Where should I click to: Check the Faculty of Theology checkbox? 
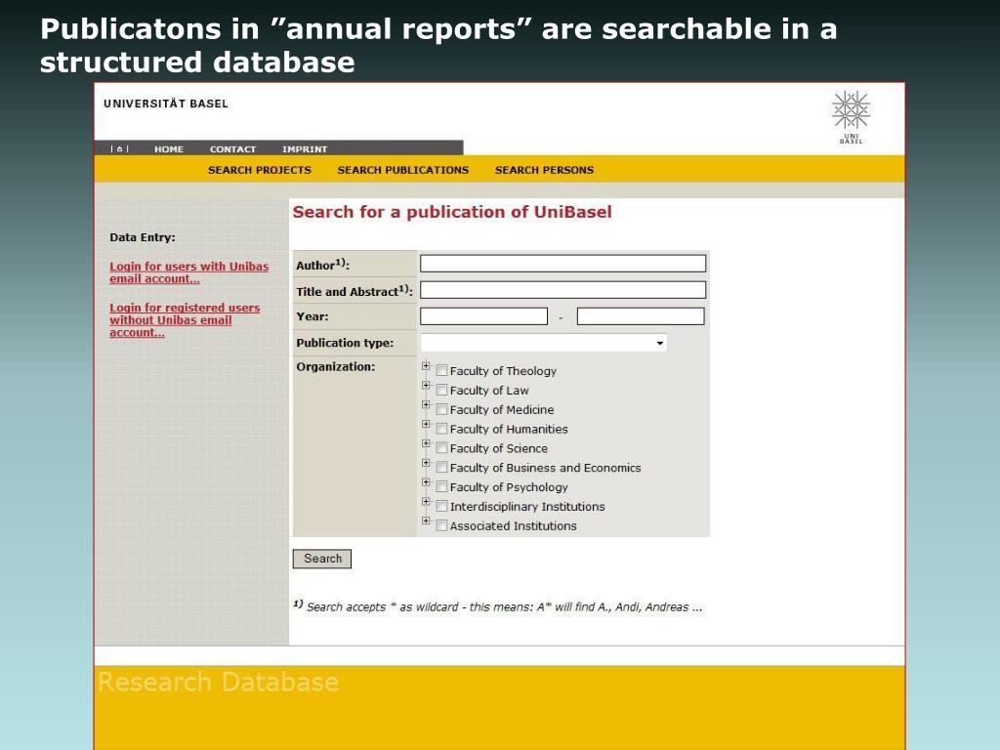[x=441, y=370]
